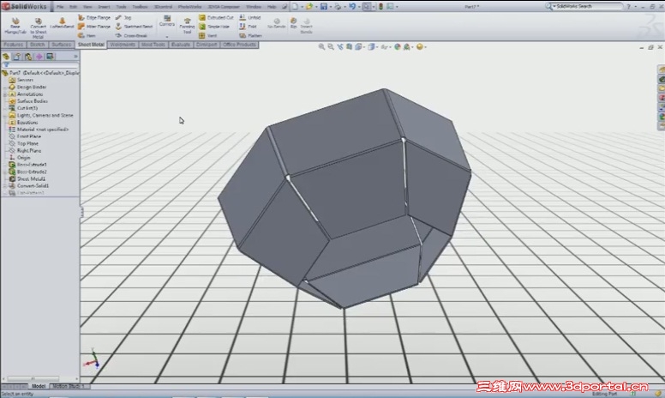This screenshot has height=398, width=665.
Task: Open the Forming Tool command
Action: point(187,27)
